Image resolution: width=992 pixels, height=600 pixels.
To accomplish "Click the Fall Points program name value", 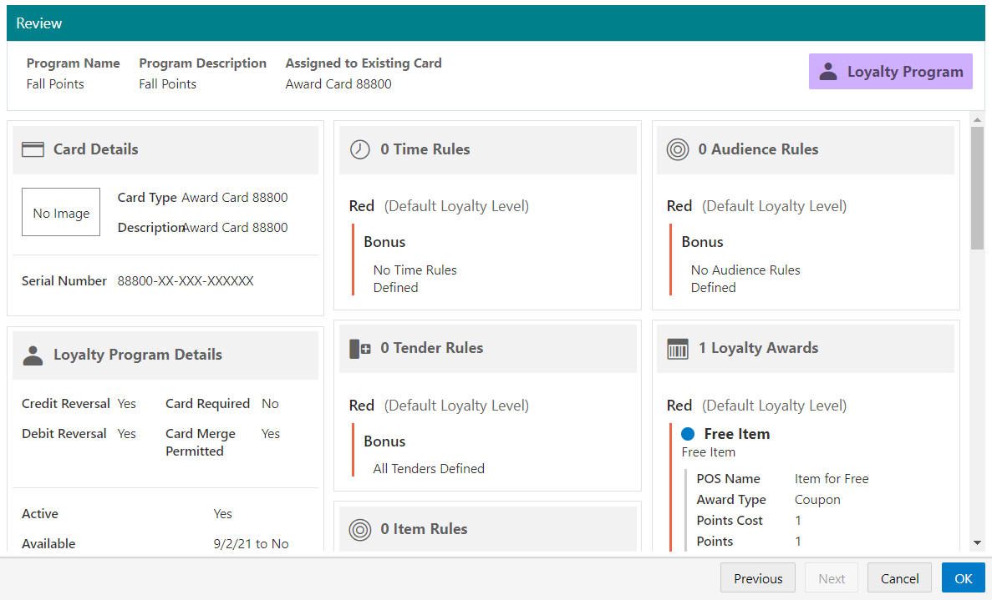I will click(55, 84).
